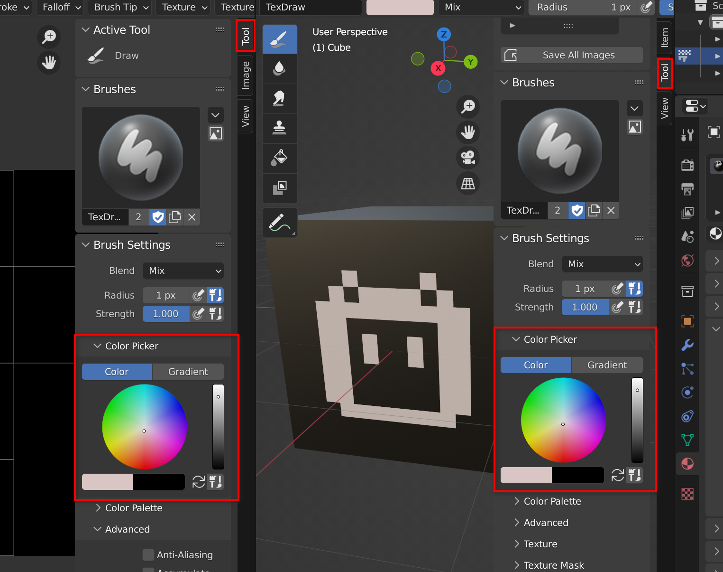
Task: Open the Mix blend dropdown in top header
Action: pos(481,7)
